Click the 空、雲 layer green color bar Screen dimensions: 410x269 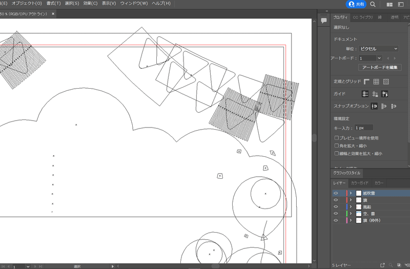point(347,214)
